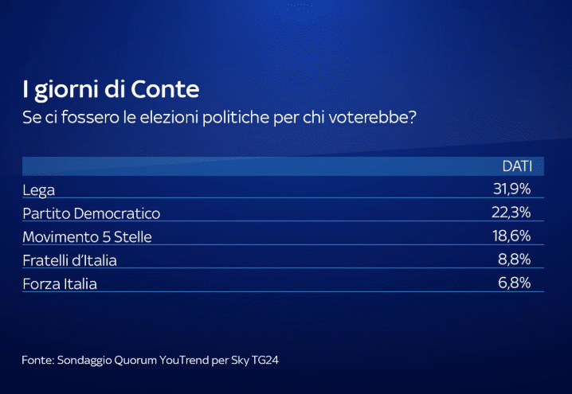Select the Partito Democratico row label
The height and width of the screenshot is (394, 572).
click(91, 213)
